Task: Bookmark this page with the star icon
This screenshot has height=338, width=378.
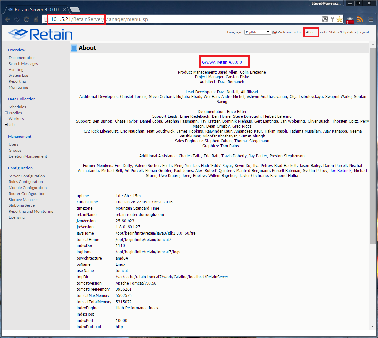Action: [340, 19]
